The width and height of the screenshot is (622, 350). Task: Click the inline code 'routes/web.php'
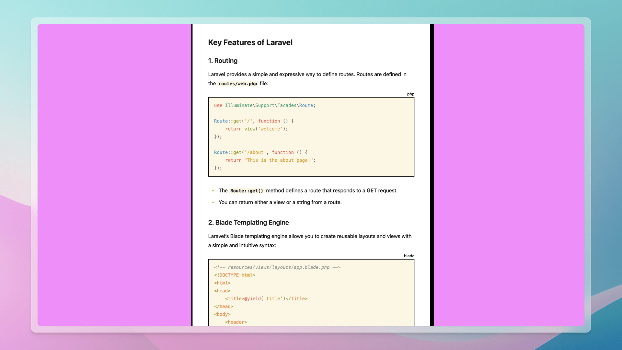(238, 84)
